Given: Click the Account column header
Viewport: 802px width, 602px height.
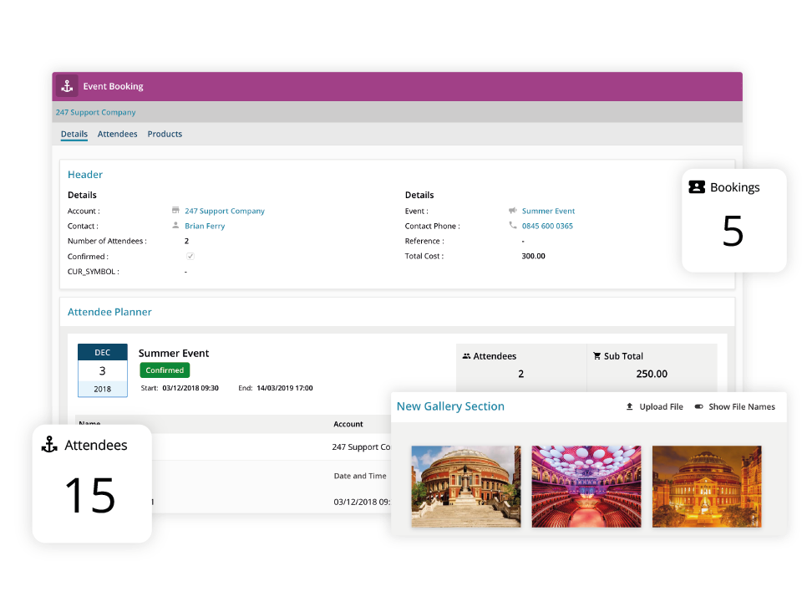Looking at the screenshot, I should pos(348,424).
